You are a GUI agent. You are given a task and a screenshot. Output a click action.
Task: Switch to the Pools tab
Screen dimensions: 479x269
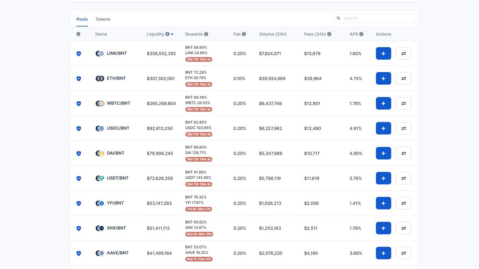(x=82, y=19)
